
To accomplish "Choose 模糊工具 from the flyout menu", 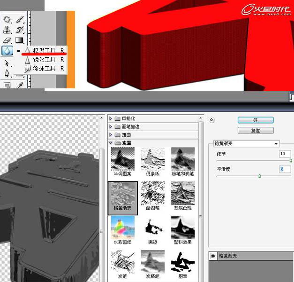I will pos(44,50).
